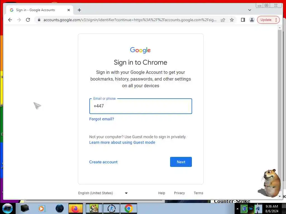Viewport: 286px width, 214px height.
Task: Show hidden system tray icons arrow
Action: (x=237, y=209)
